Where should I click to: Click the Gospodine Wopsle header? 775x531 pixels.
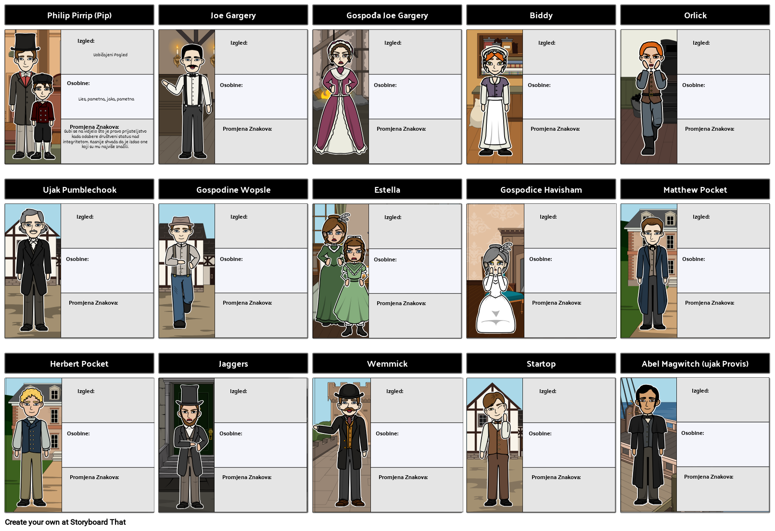[233, 189]
